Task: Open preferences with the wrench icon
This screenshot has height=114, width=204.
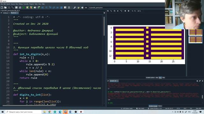Action: tap(75, 8)
